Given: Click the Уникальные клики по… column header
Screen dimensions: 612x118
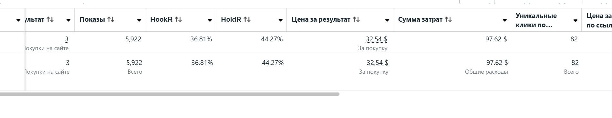Looking at the screenshot, I should click(536, 20).
